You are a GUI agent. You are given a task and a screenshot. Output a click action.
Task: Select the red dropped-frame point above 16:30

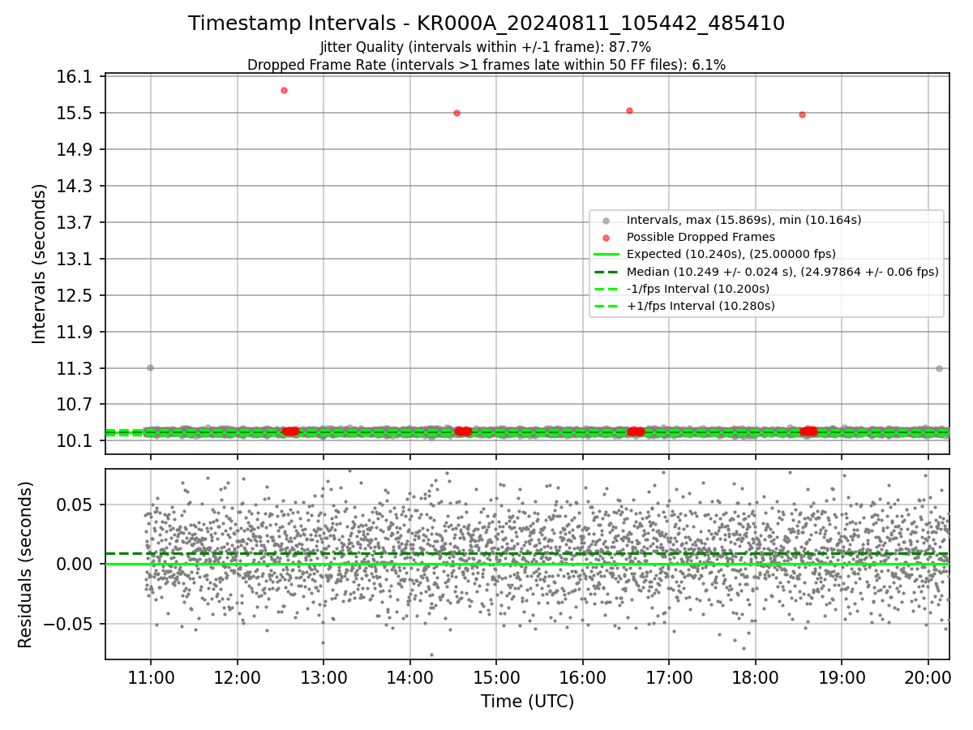[x=629, y=110]
